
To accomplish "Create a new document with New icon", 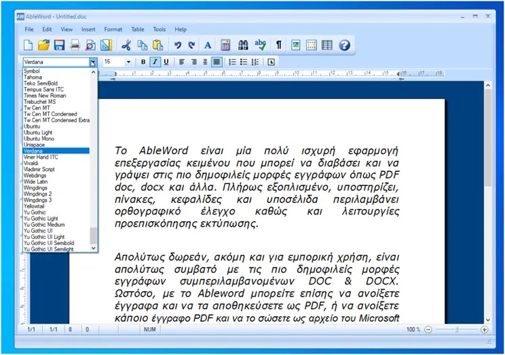I will click(x=29, y=45).
